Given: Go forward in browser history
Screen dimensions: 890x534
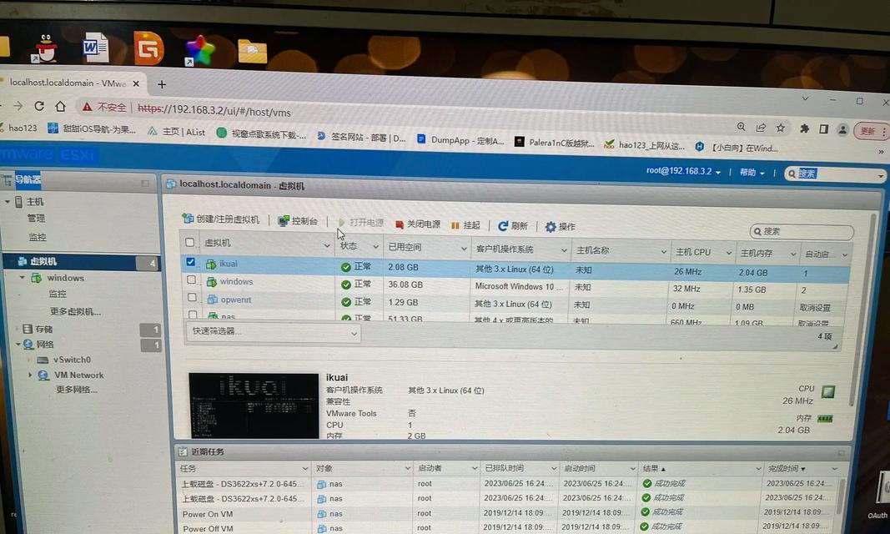Looking at the screenshot, I should pos(18,106).
